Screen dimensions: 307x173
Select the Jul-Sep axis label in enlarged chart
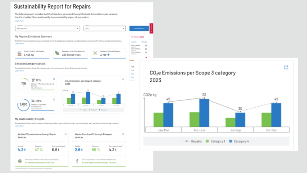(x=235, y=130)
